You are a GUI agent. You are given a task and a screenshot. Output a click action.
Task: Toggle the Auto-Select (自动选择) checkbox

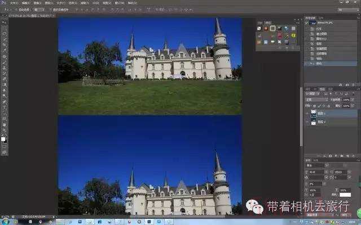pos(16,10)
